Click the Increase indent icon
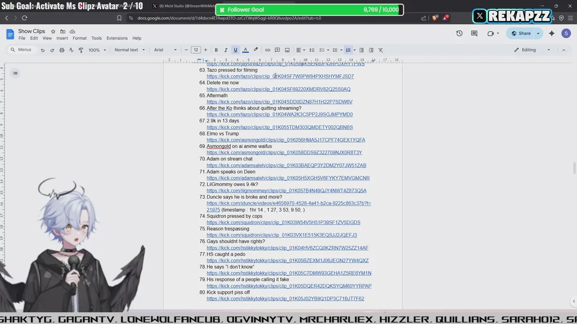 pos(371,50)
